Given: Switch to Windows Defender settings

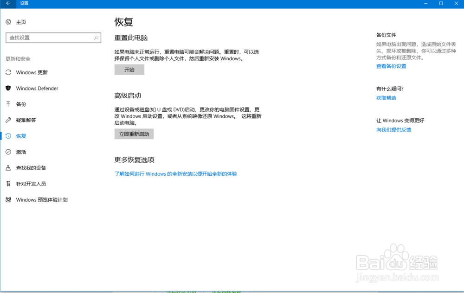Looking at the screenshot, I should coord(37,89).
